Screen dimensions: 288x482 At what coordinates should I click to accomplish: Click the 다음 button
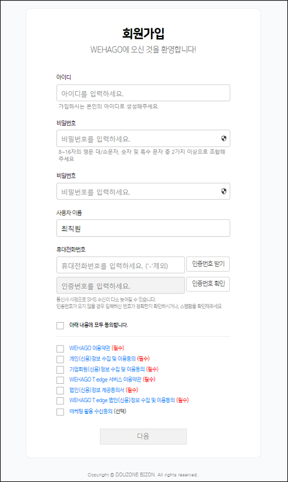coord(143,436)
